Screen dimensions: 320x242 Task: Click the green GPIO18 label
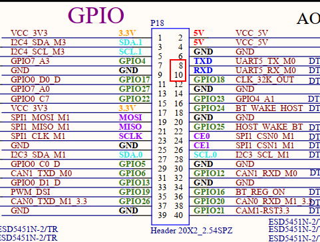click(209, 80)
